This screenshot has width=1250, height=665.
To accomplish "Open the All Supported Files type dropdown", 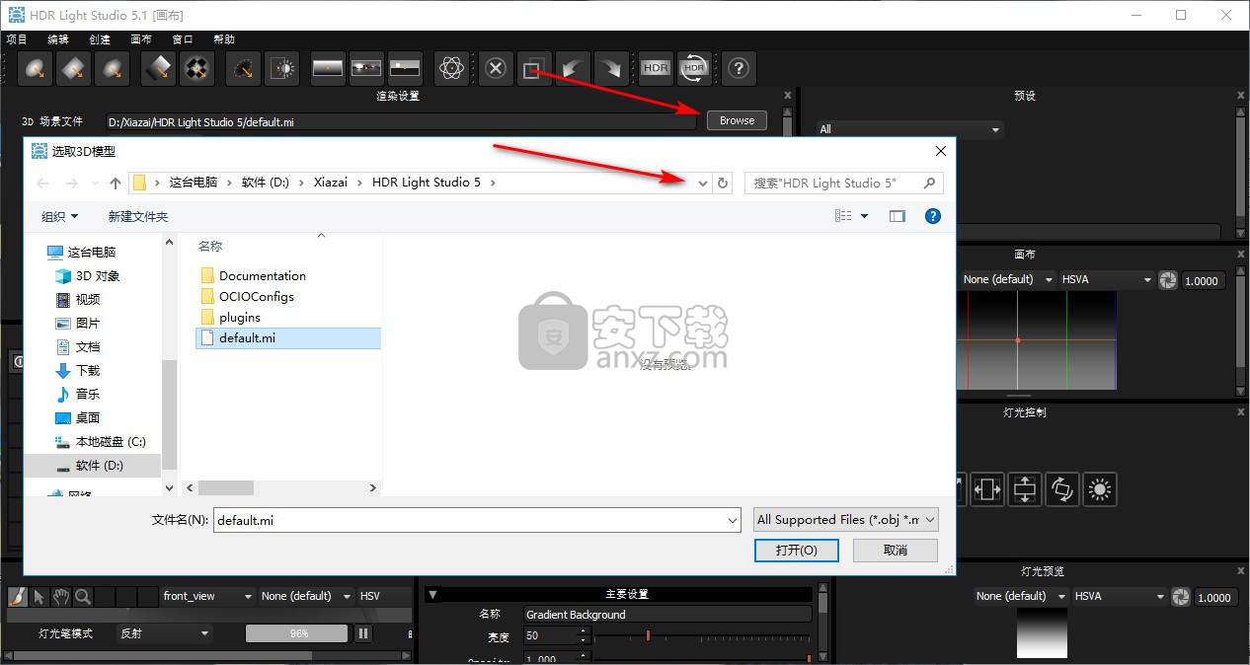I will tap(845, 519).
